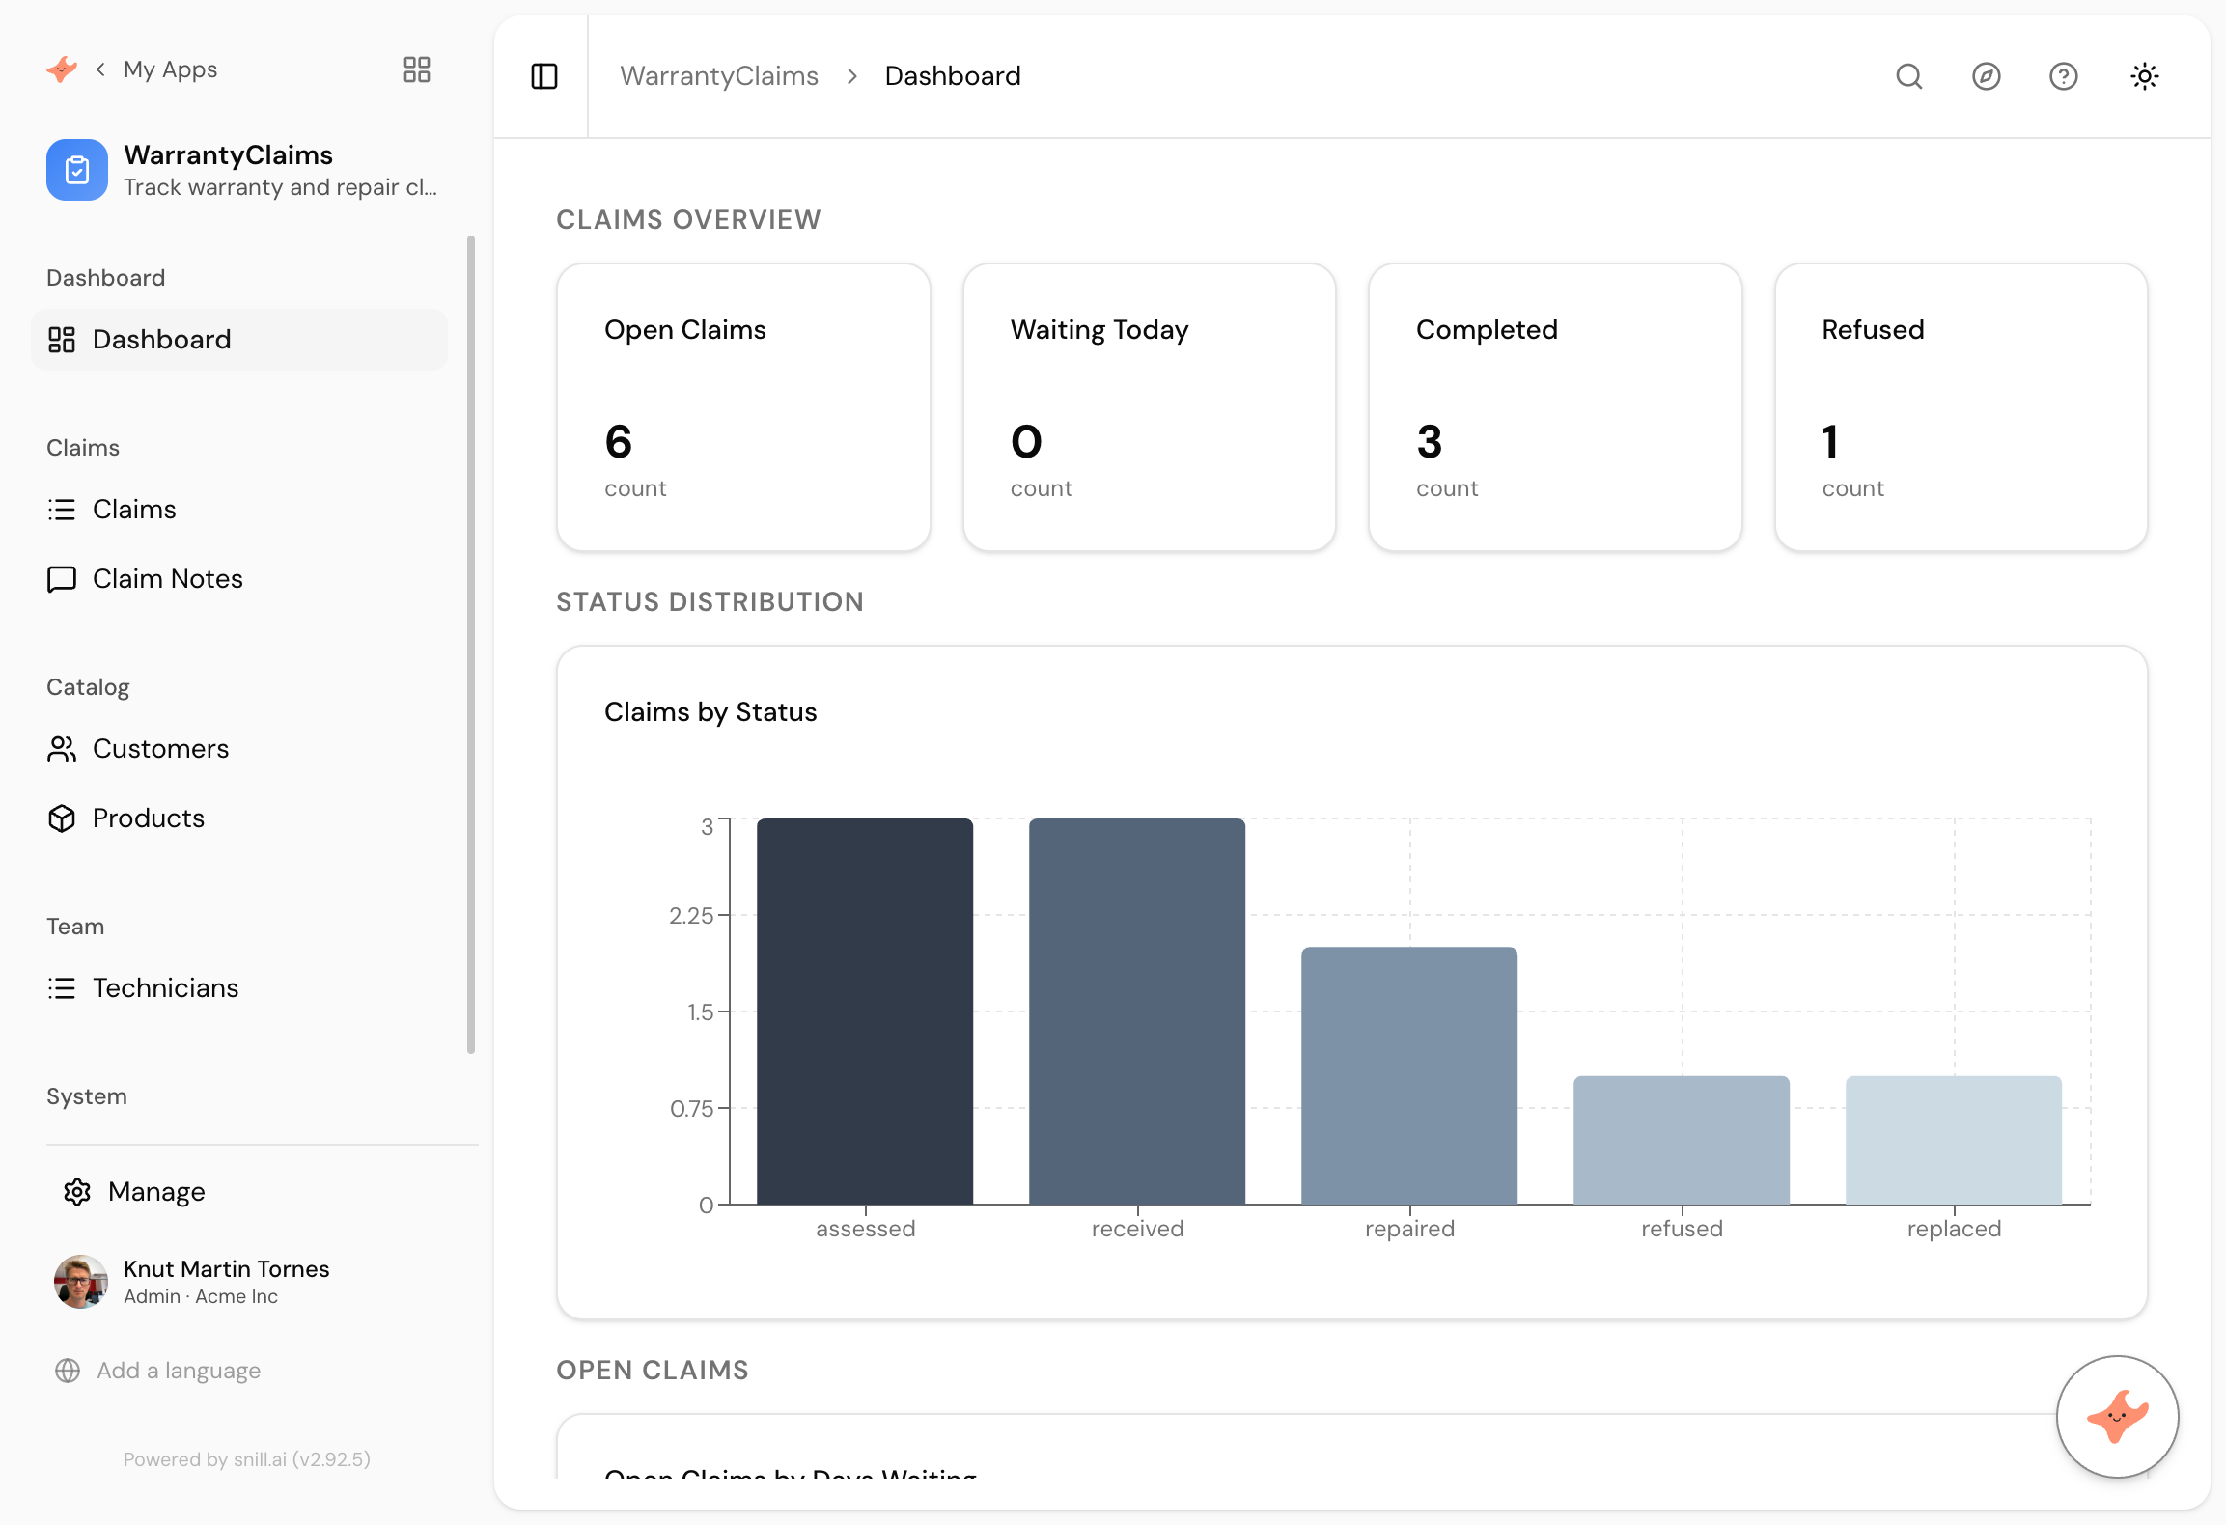Click Knut Martin Tornes avatar photo
Image resolution: width=2226 pixels, height=1525 pixels.
(81, 1282)
